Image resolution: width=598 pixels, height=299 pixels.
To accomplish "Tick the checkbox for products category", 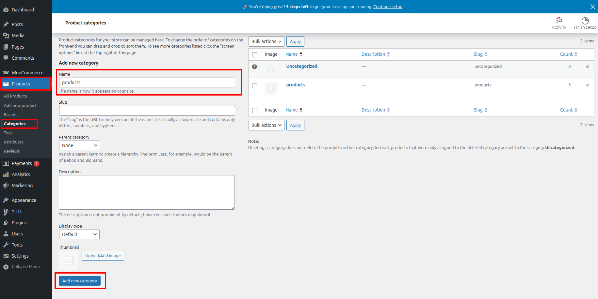I will coord(255,86).
